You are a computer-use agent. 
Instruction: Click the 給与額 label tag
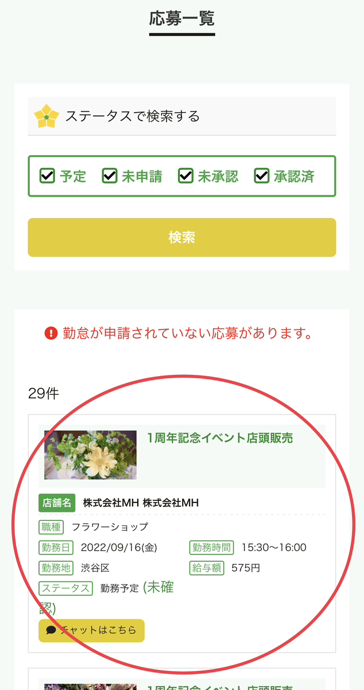point(206,569)
